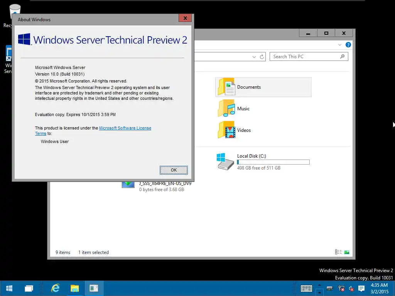
Task: Click the 'Microsoft Windows Server' text line
Action: (x=60, y=67)
